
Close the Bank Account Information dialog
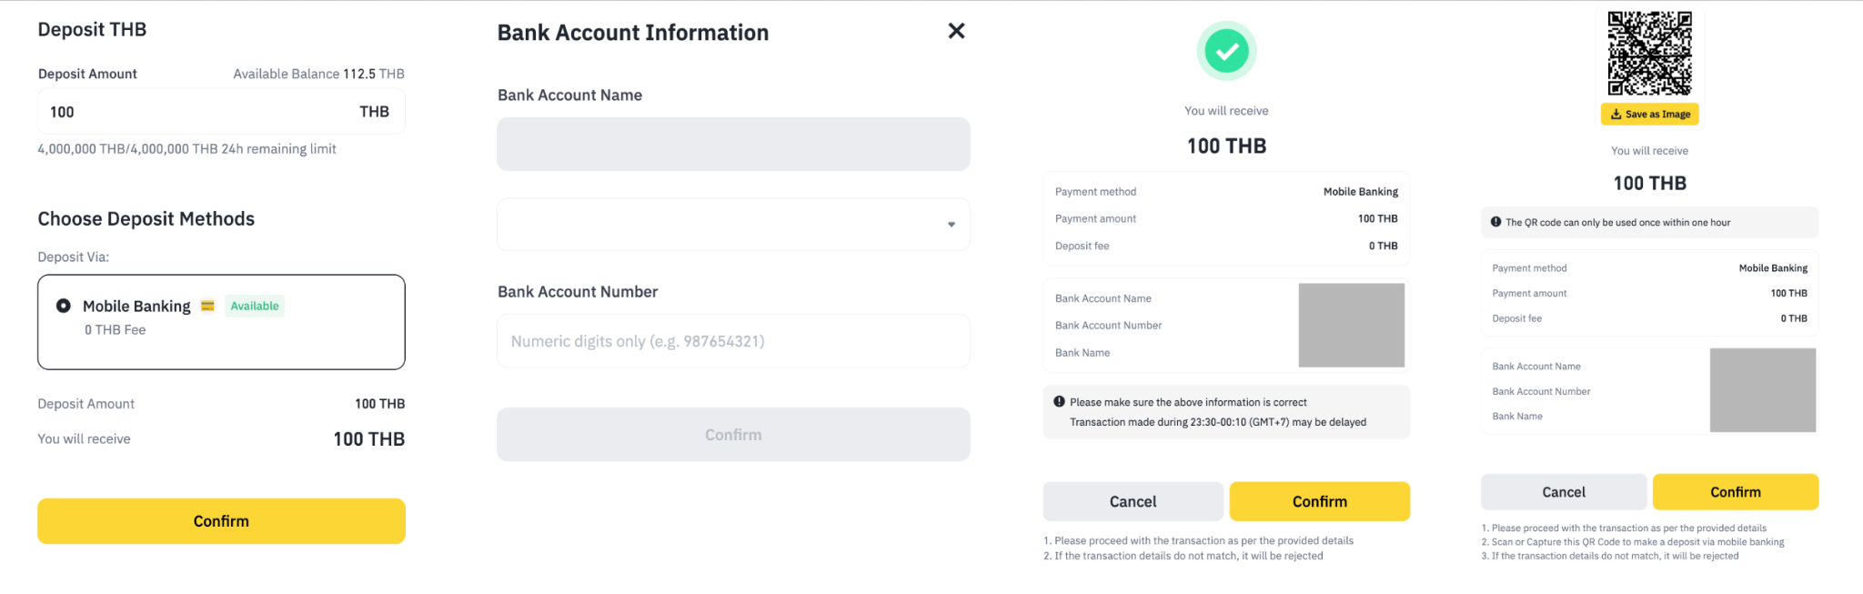(x=956, y=31)
